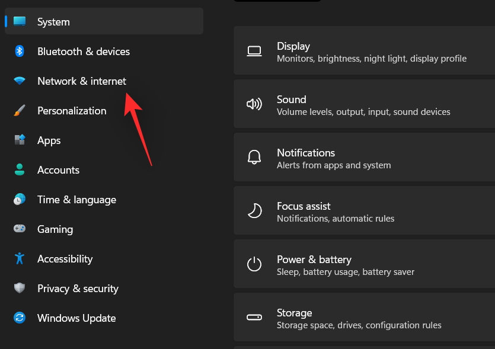Open Sound settings to adjust volume levels
495x349 pixels.
point(364,104)
